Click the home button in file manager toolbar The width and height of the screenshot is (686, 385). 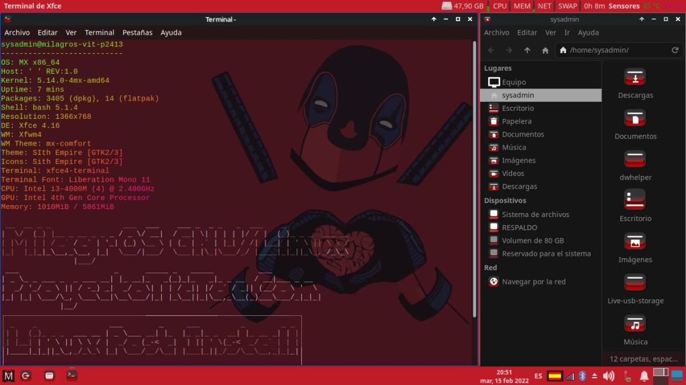tap(545, 50)
